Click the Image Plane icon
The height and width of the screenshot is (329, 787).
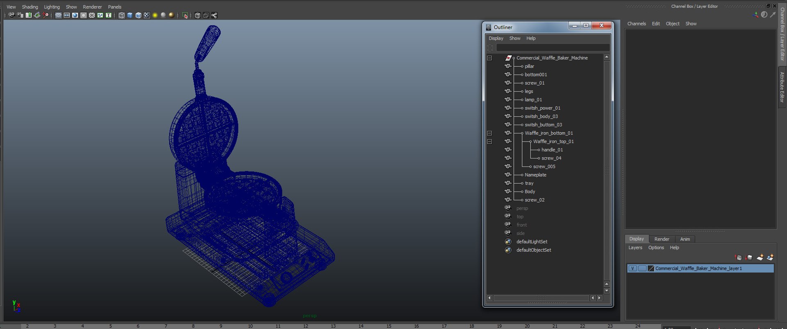(x=37, y=15)
